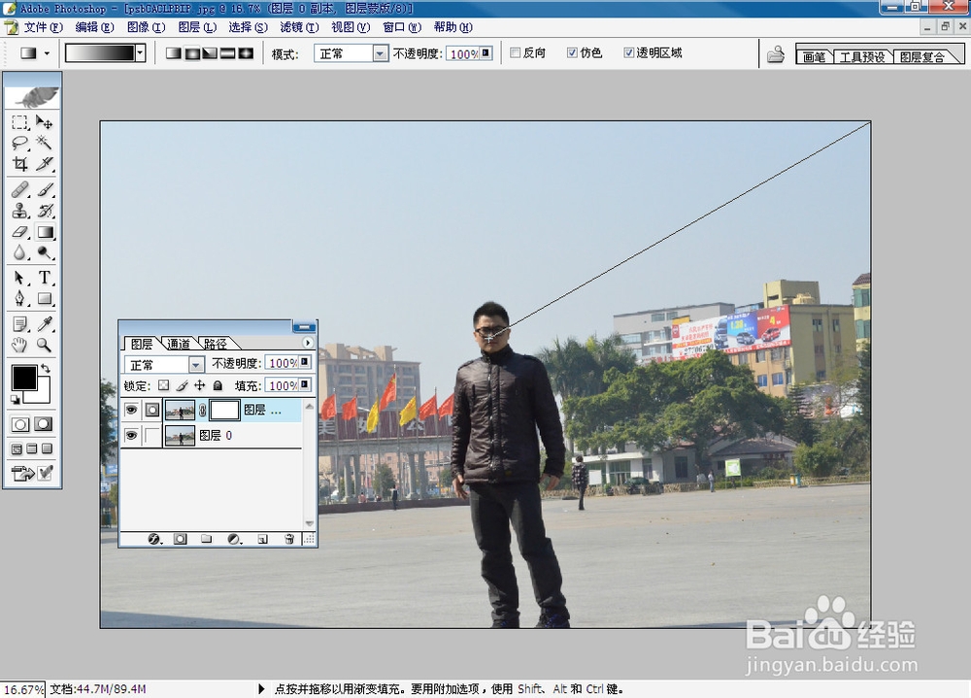Viewport: 971px width, 698px height.
Task: Add layer mask button in Layers panel
Action: [x=181, y=539]
